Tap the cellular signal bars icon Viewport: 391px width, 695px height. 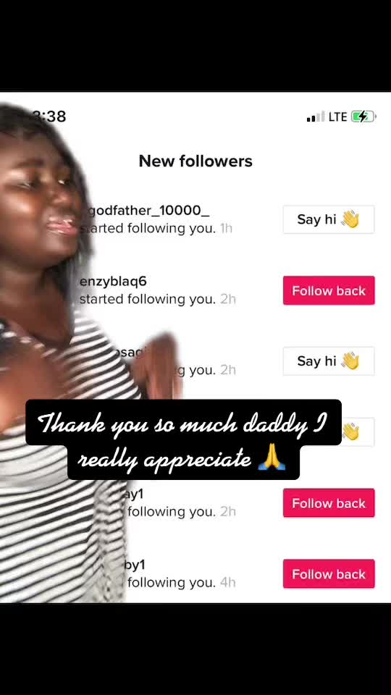tap(316, 117)
